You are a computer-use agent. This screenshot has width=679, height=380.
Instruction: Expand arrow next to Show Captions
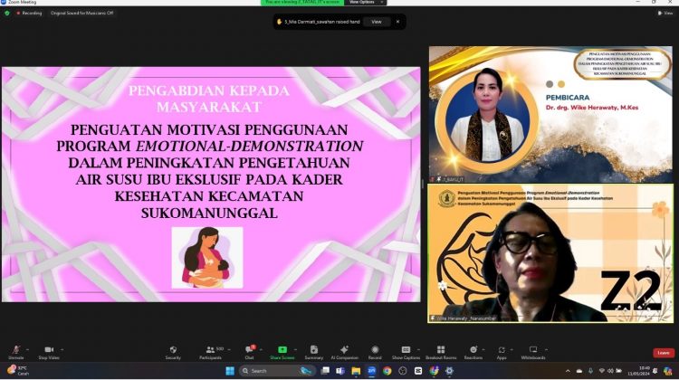coord(419,350)
